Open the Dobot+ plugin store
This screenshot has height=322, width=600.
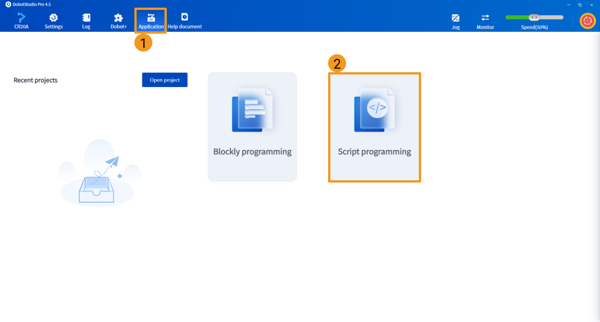[x=118, y=20]
